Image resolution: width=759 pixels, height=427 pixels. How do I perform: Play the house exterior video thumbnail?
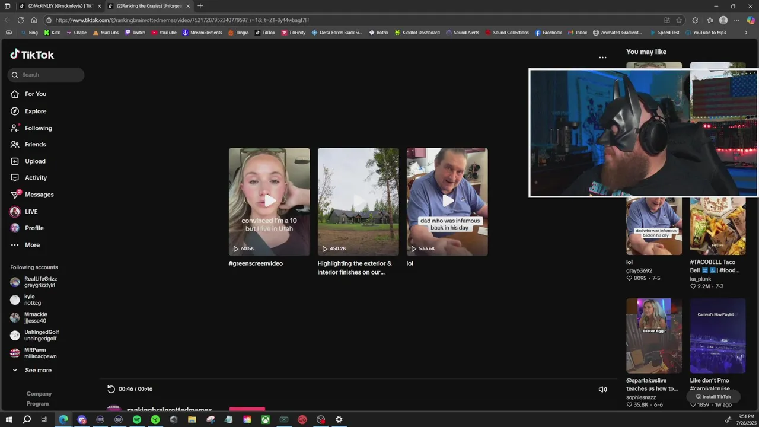click(x=358, y=202)
